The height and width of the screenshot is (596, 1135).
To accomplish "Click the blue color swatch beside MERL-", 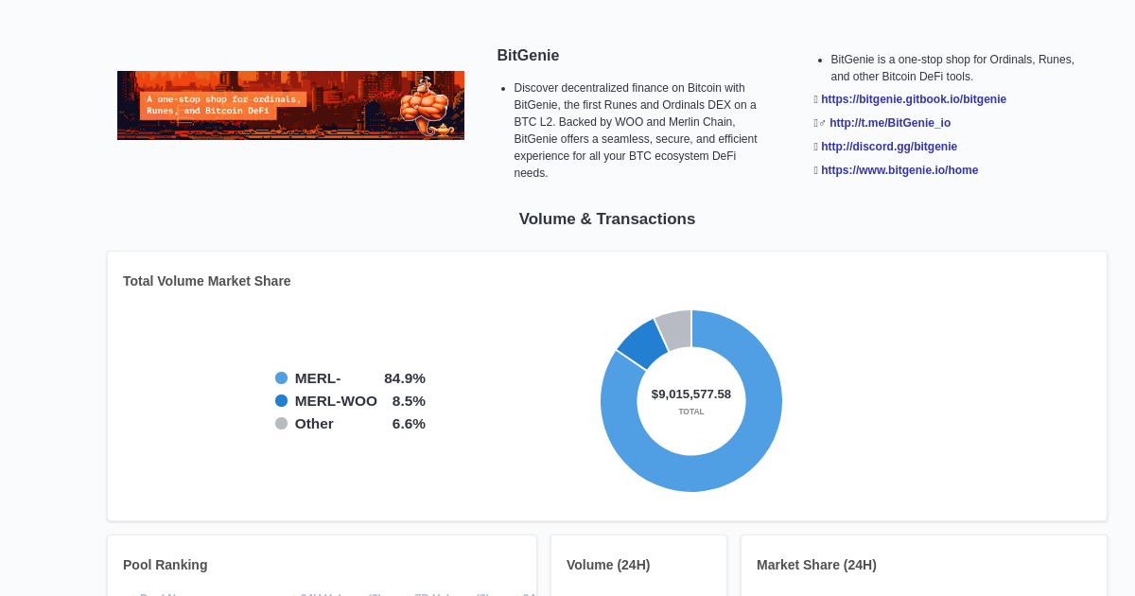I will pos(280,377).
